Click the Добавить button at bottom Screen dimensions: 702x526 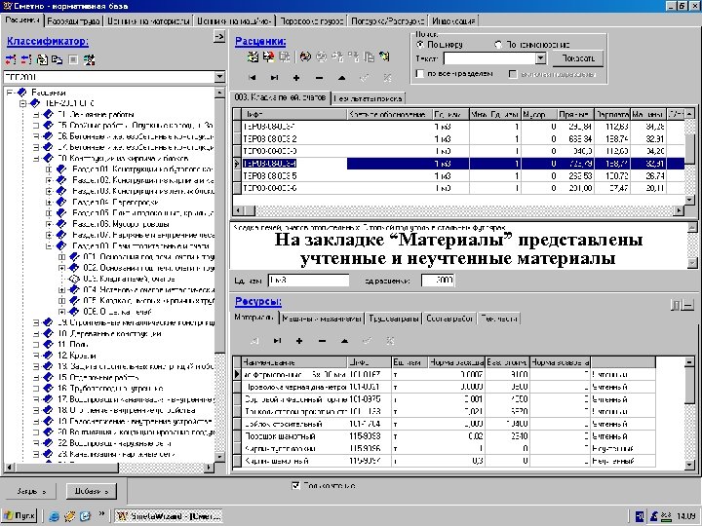pyautogui.click(x=92, y=491)
